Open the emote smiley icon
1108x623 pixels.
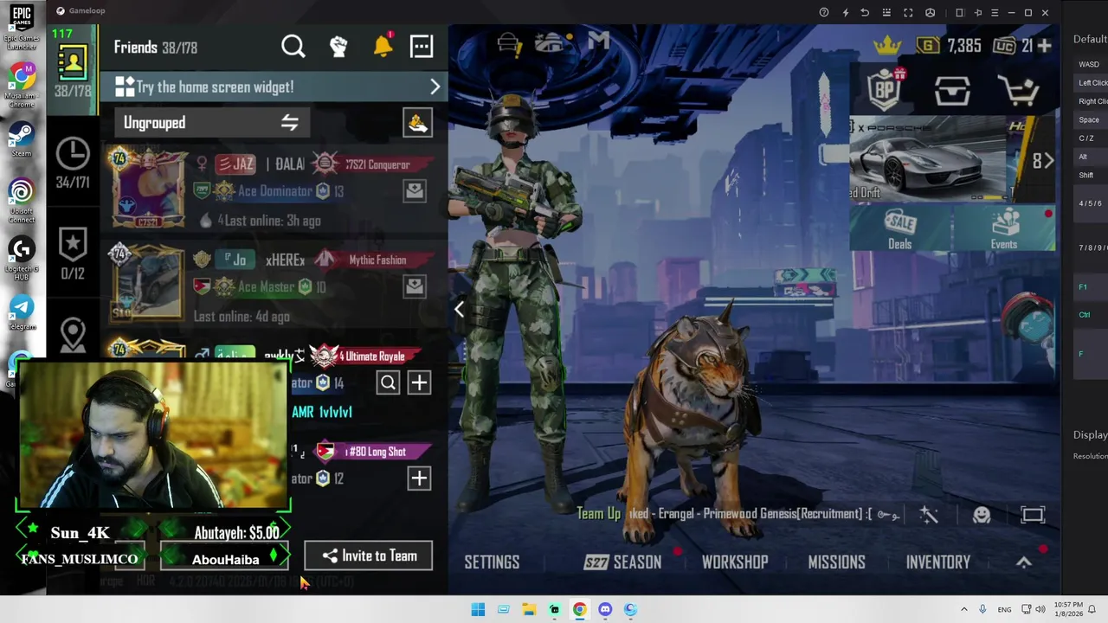point(981,515)
